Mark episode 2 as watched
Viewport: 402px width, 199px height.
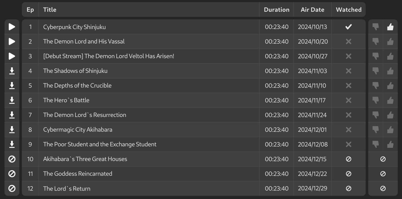click(x=349, y=42)
